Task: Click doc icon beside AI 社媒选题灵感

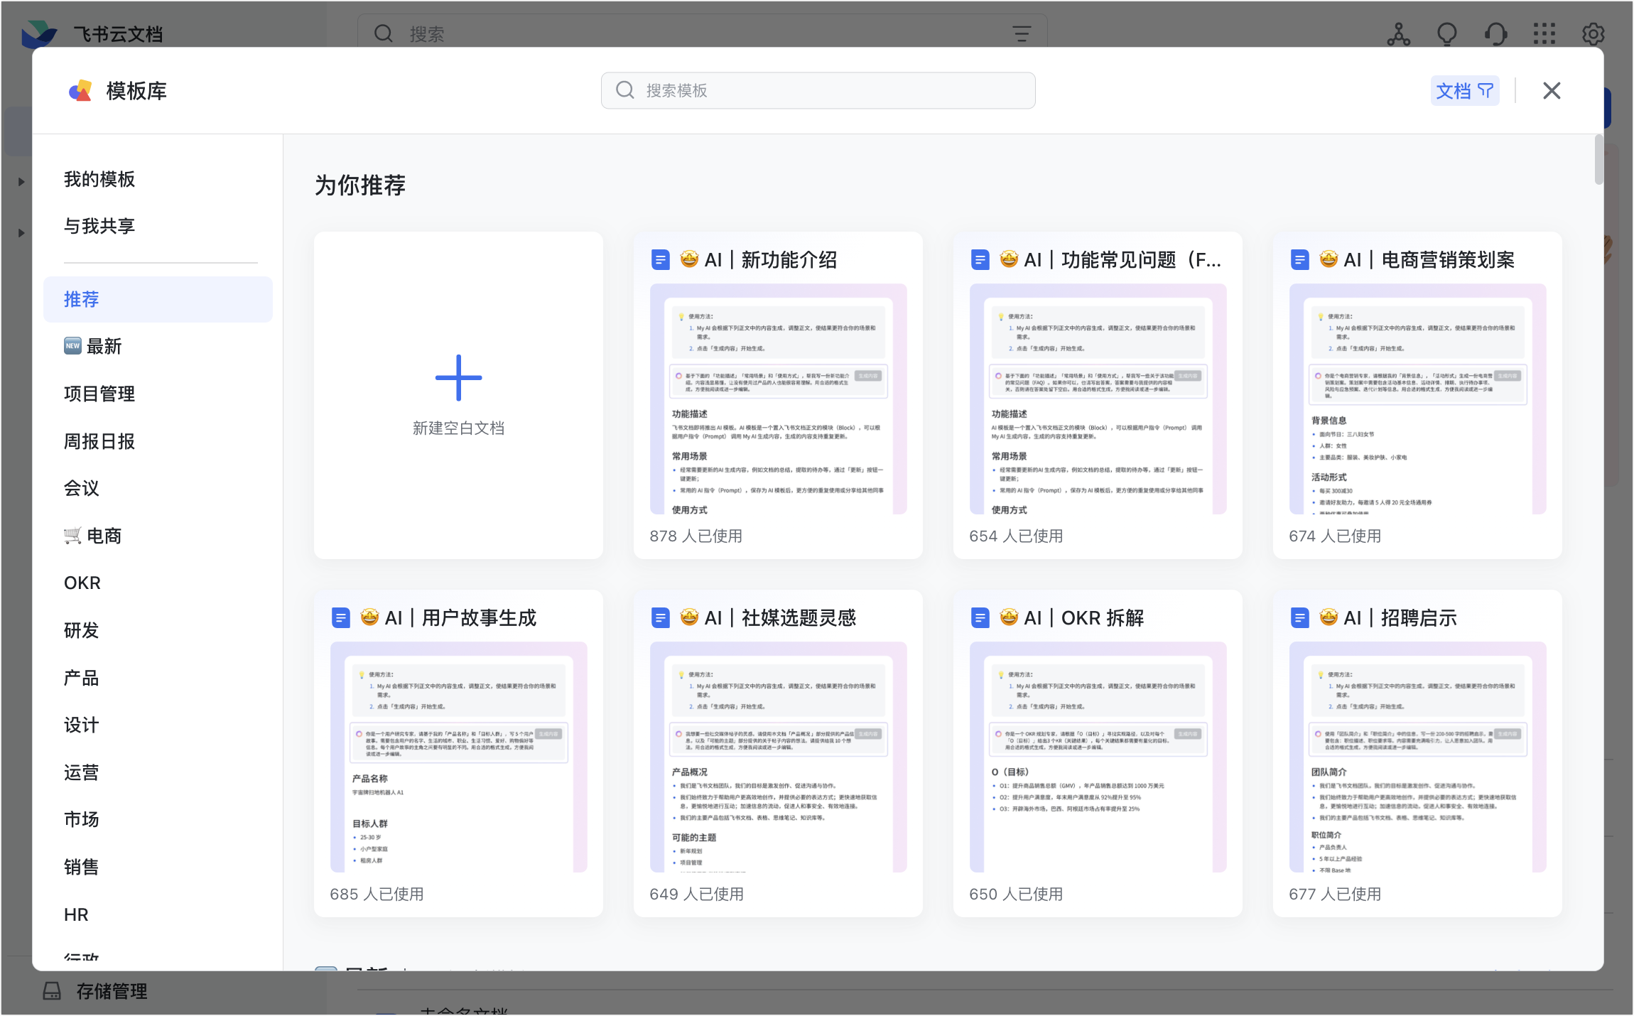Action: pos(661,618)
